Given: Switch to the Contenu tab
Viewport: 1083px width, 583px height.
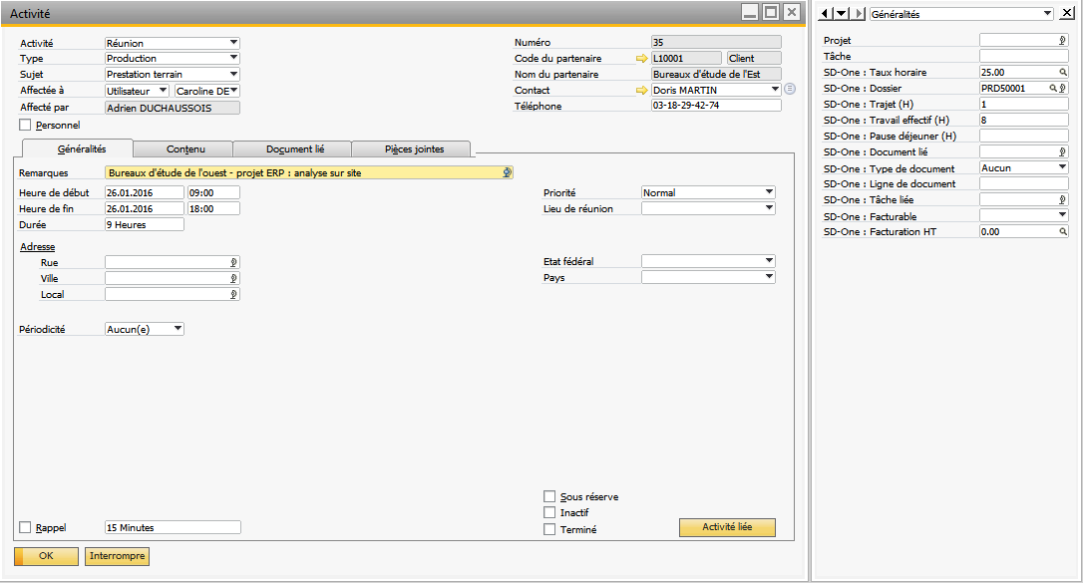Looking at the screenshot, I should (x=185, y=149).
